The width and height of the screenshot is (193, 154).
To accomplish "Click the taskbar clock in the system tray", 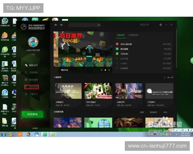I will tap(185, 134).
